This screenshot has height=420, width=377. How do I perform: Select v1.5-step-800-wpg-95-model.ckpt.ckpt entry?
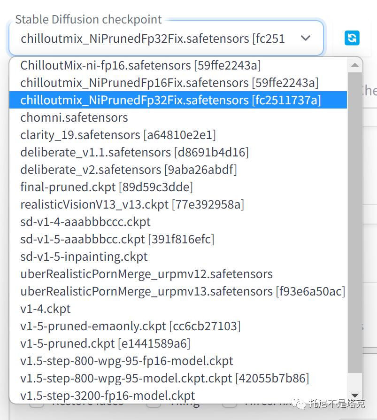(178, 379)
